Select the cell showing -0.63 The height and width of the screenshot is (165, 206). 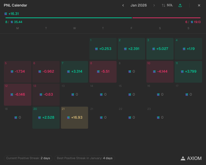pyautogui.click(x=46, y=95)
